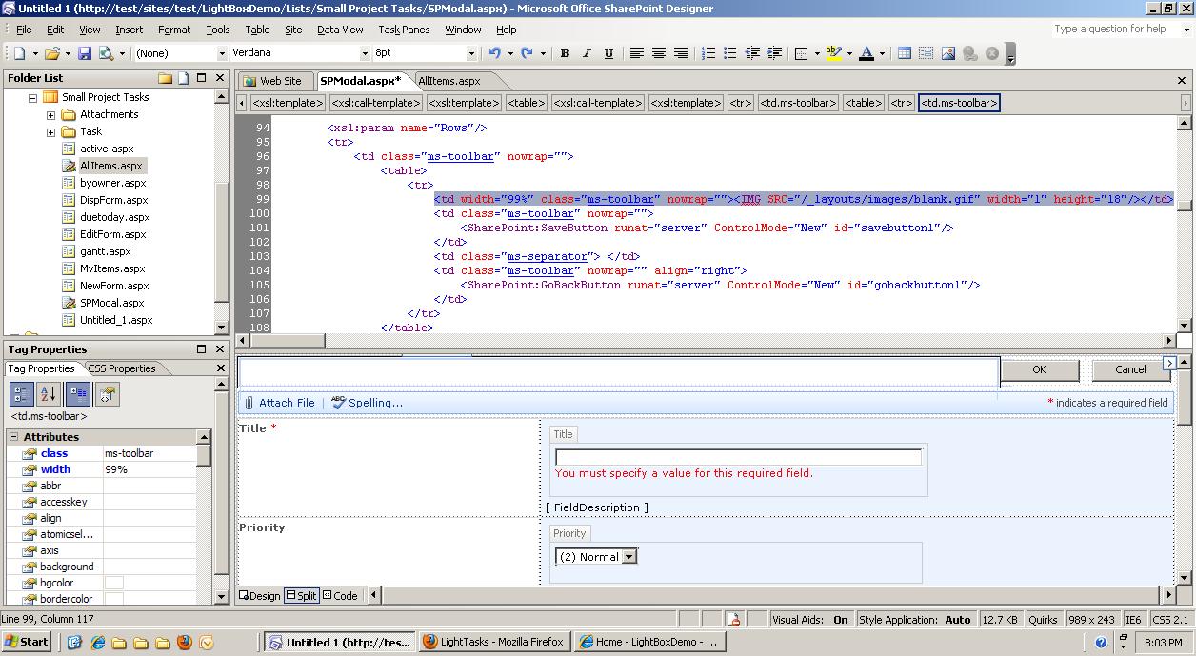The image size is (1196, 656).
Task: Align text left
Action: point(637,53)
